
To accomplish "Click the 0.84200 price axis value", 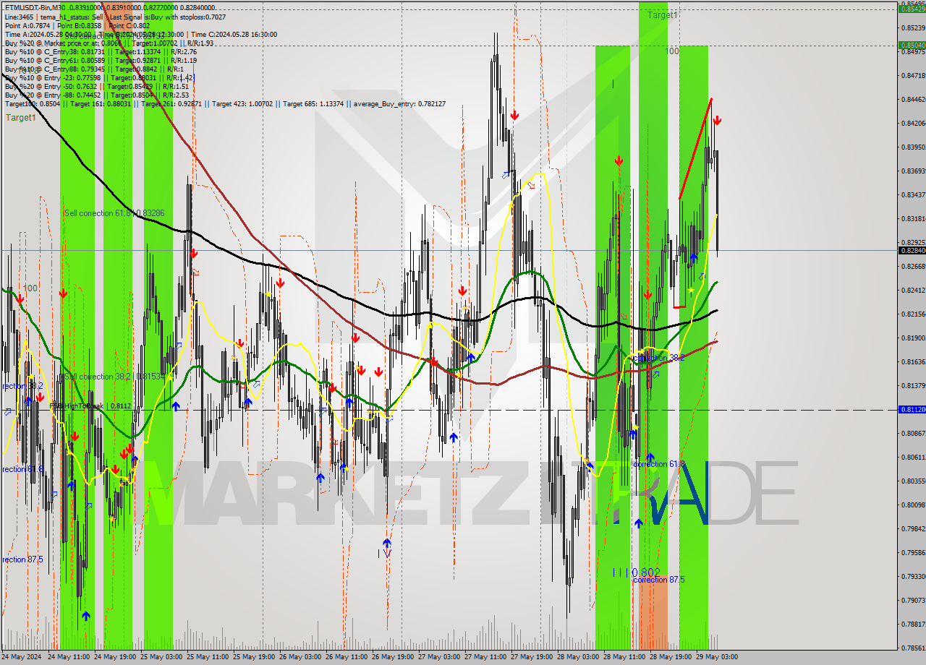I will pos(913,123).
